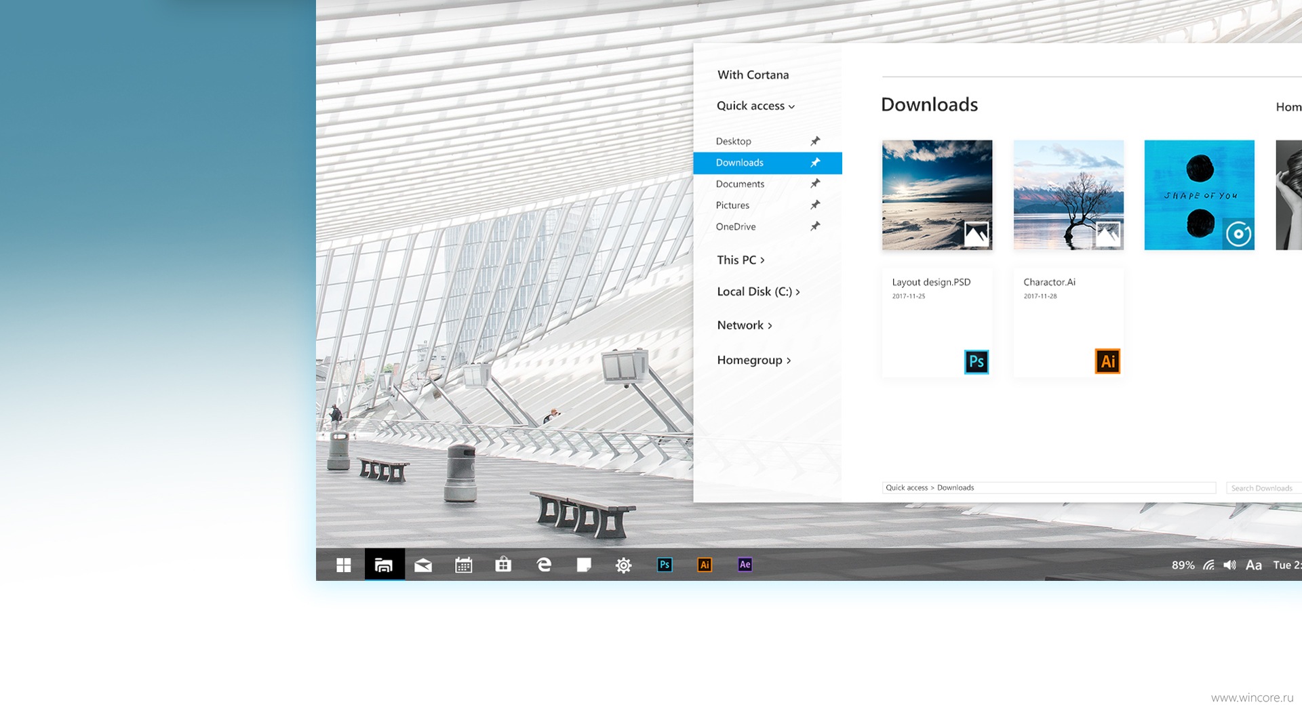Click the Search Downloads field
This screenshot has height=711, width=1302.
pyautogui.click(x=1264, y=488)
